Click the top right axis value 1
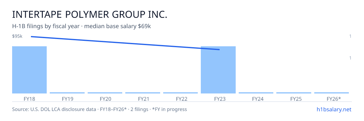This screenshot has height=121, width=364. pos(350,36)
